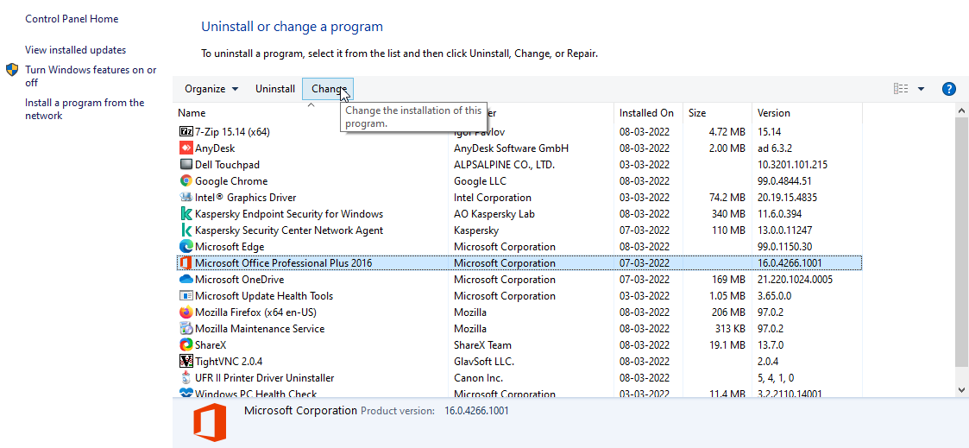Sort by the Size column header
969x448 pixels.
point(697,113)
